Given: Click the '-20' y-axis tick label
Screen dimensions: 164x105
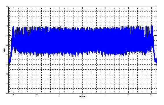Looking at the screenshot, I should click(7, 36).
